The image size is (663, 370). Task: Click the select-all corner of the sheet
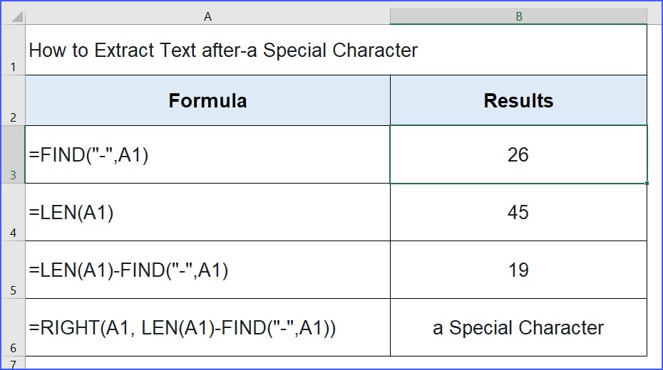[x=13, y=16]
